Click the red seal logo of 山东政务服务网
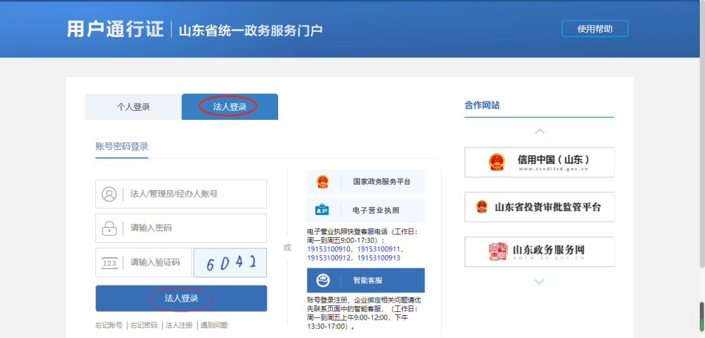The image size is (705, 338). pyautogui.click(x=498, y=251)
